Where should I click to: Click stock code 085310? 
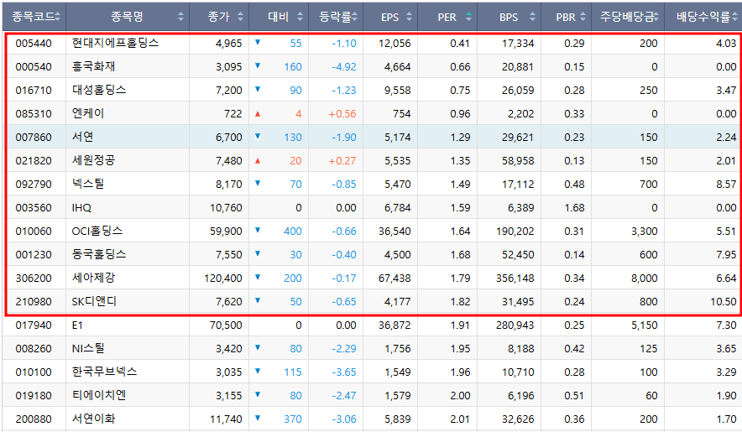point(34,114)
